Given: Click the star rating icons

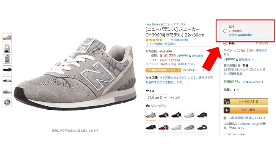Looking at the screenshot, I should coord(154,40).
